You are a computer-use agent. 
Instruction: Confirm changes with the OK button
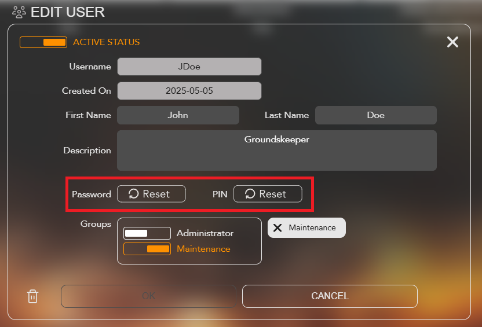click(x=148, y=296)
